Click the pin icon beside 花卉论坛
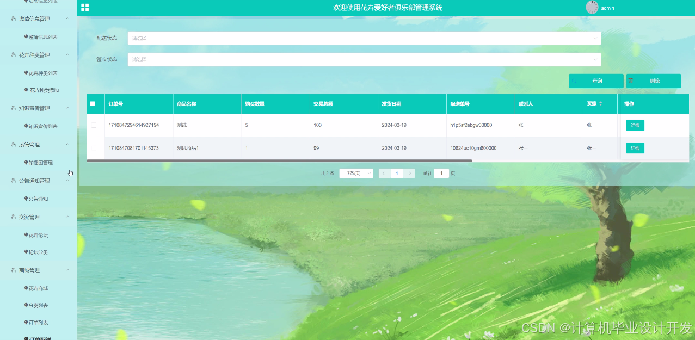The height and width of the screenshot is (340, 695). (26, 235)
